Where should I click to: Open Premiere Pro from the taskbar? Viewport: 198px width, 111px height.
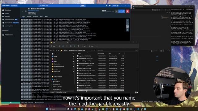[134, 109]
